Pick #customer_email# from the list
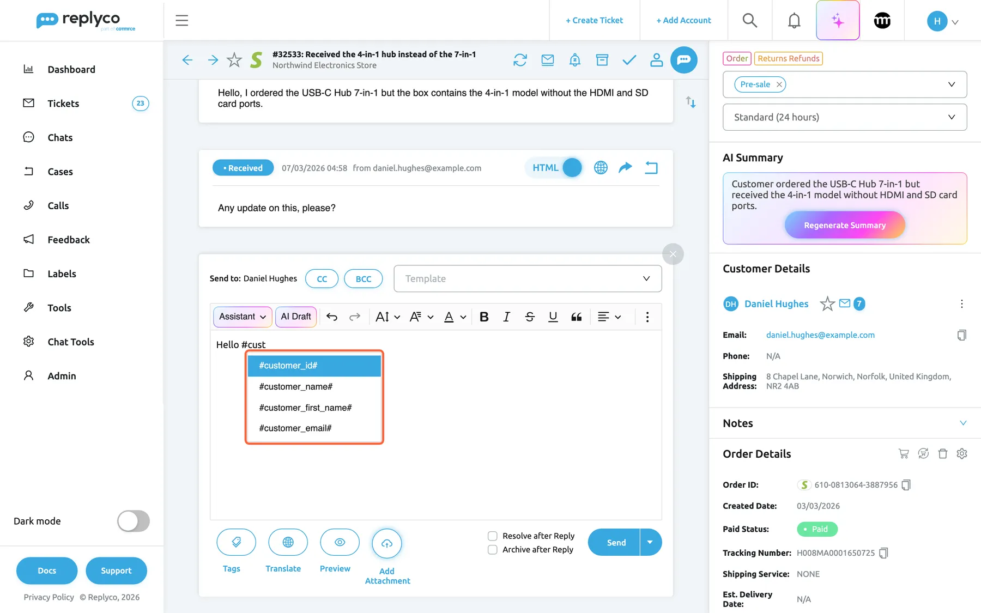Image resolution: width=981 pixels, height=613 pixels. tap(314, 428)
